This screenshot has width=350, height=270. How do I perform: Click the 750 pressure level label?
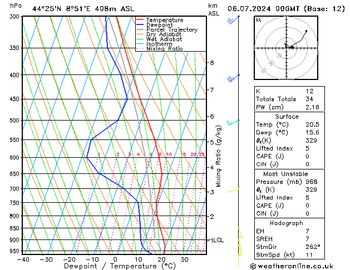tap(16, 203)
